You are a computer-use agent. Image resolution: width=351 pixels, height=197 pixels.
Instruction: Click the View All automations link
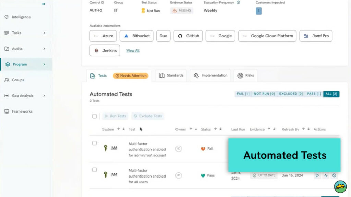(x=133, y=51)
